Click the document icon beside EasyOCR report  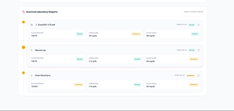tap(32, 25)
